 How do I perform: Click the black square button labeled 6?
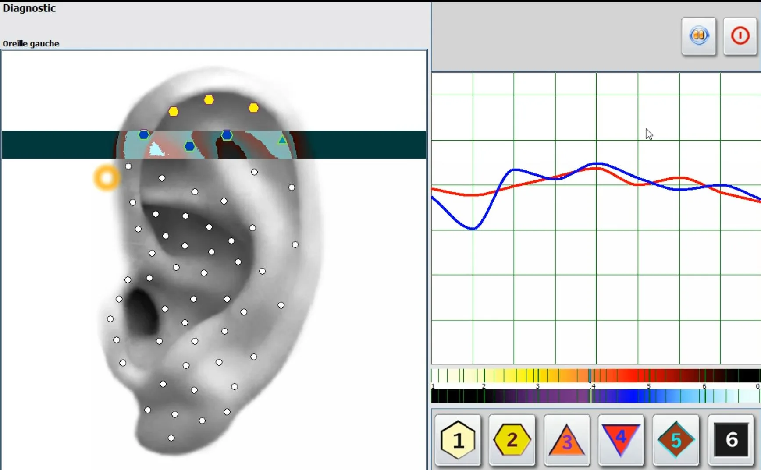(731, 440)
